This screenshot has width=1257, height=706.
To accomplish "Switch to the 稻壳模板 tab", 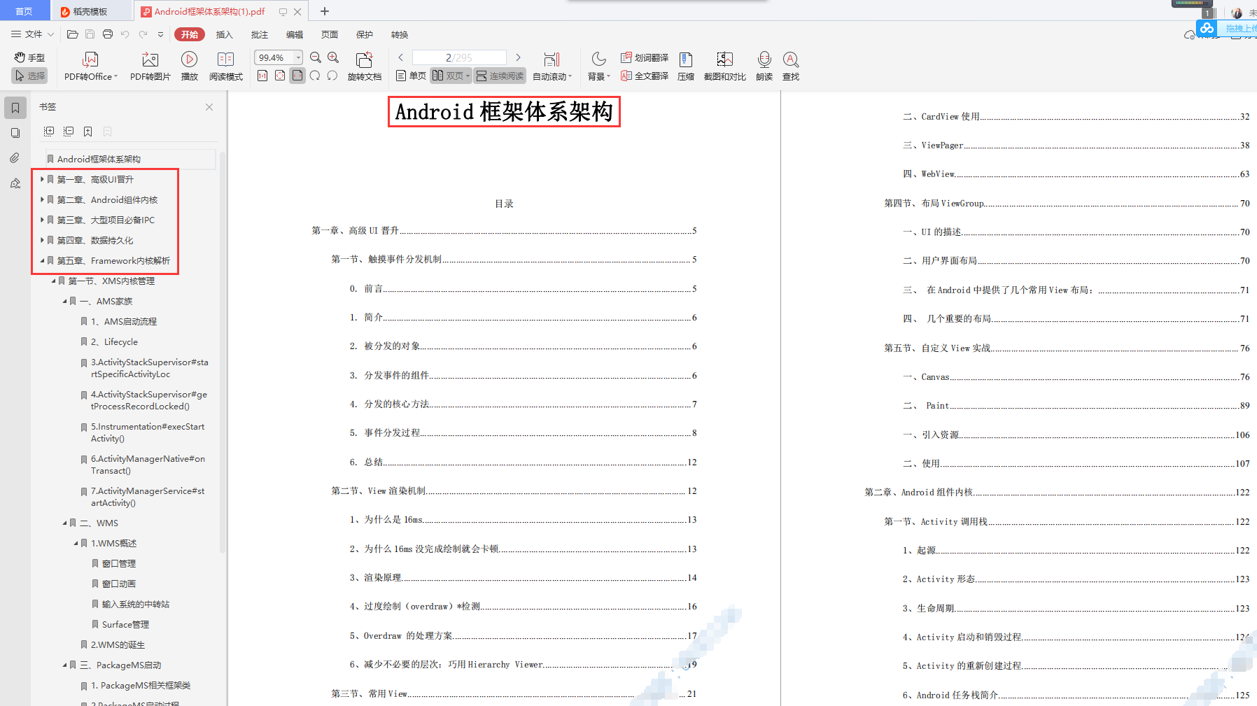I will coord(91,11).
